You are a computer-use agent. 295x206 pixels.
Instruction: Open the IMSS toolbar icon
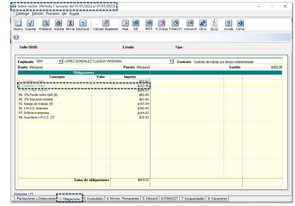click(x=149, y=23)
